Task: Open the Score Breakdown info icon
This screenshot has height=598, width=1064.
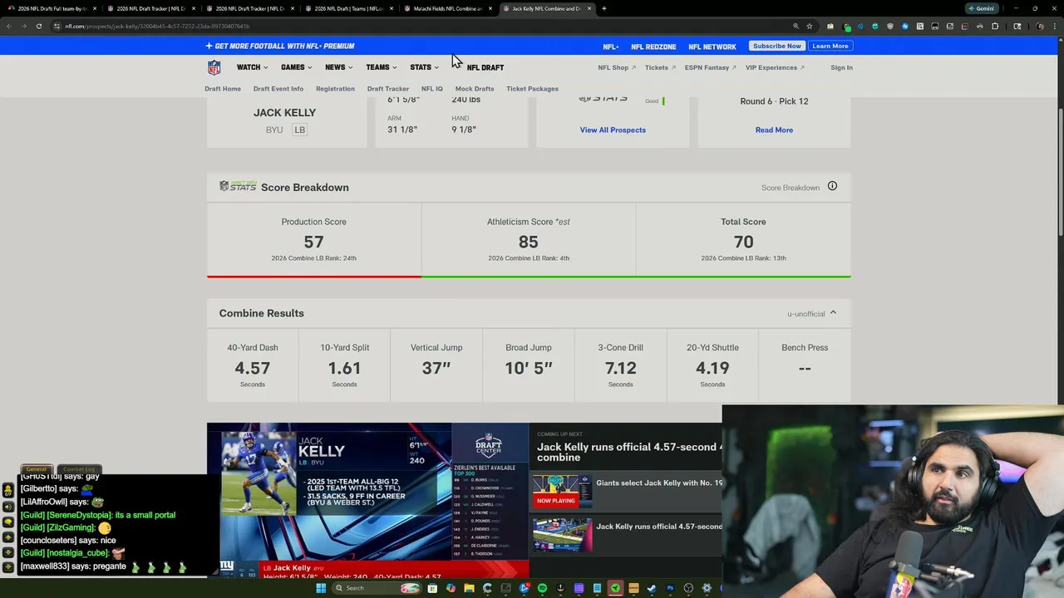Action: 832,187
